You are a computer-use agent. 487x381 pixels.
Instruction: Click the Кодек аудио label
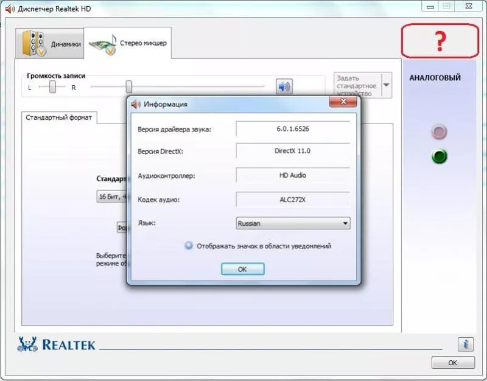[x=158, y=200]
